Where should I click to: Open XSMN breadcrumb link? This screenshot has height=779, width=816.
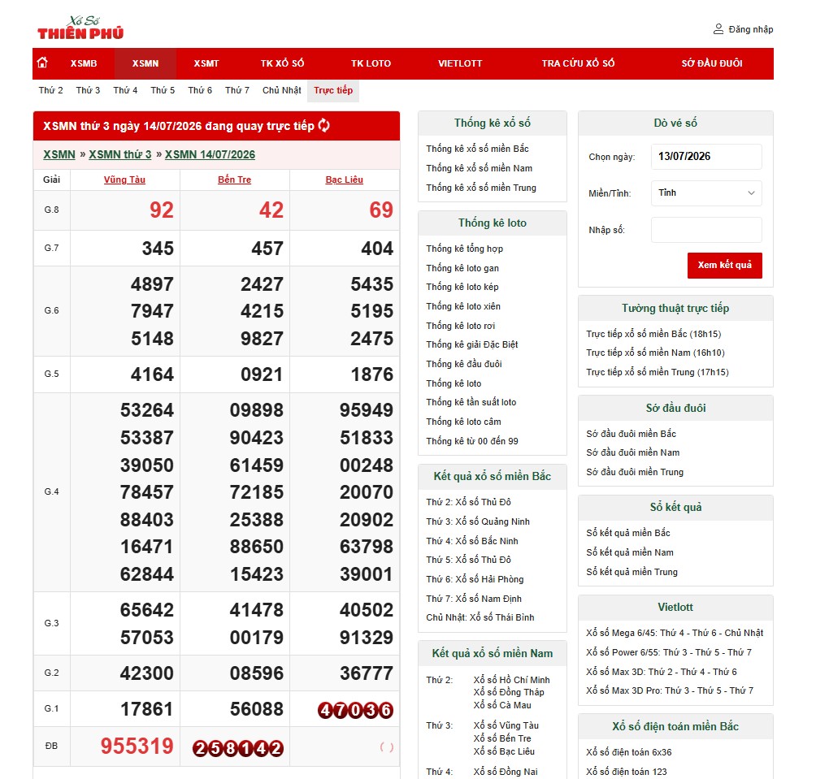coord(59,154)
